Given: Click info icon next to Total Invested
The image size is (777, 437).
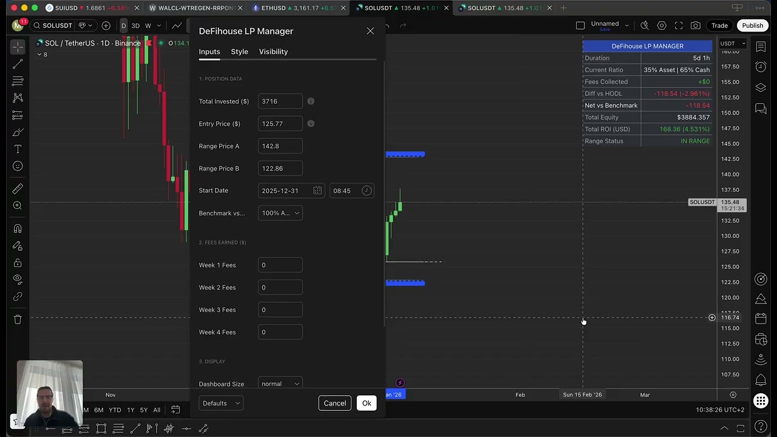Looking at the screenshot, I should [x=311, y=101].
